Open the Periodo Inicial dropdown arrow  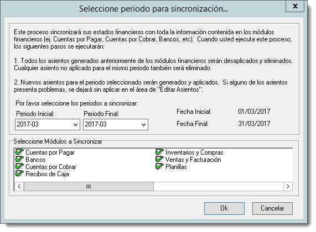pyautogui.click(x=76, y=124)
